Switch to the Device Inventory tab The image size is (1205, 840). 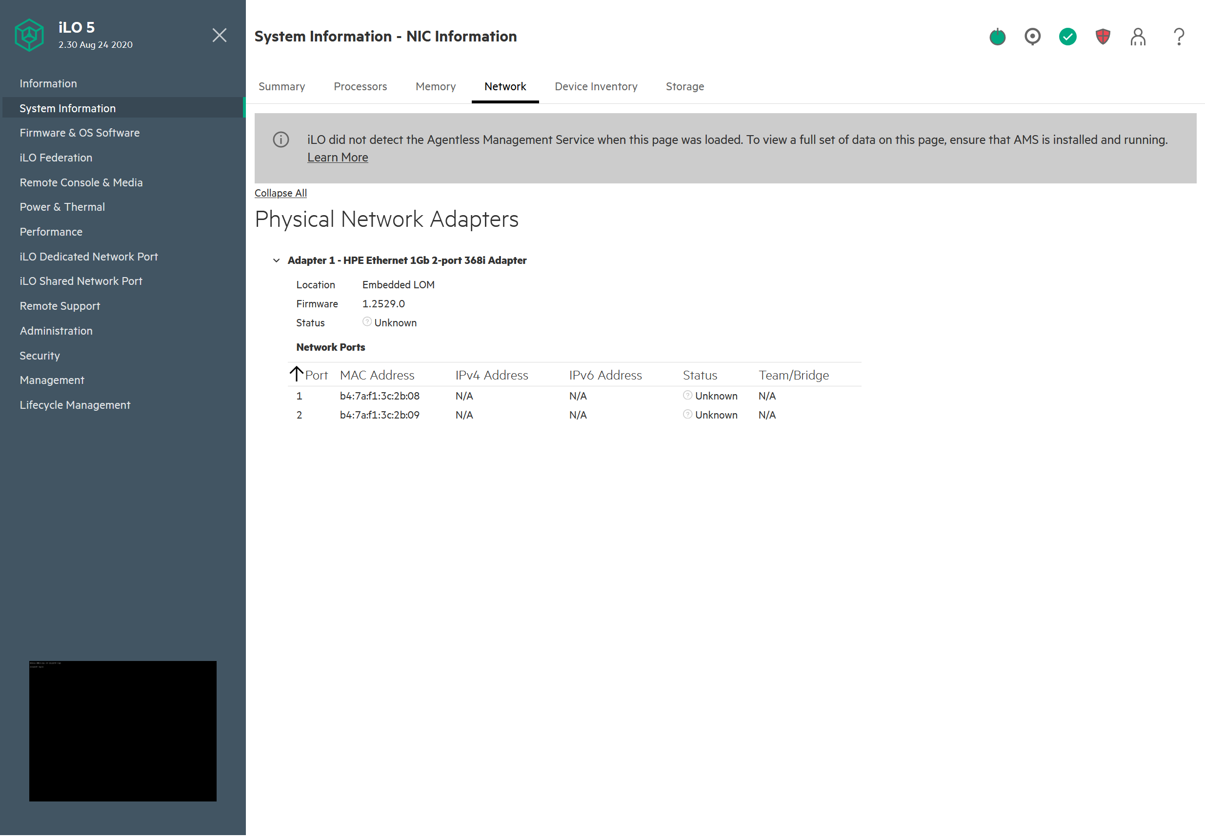(x=596, y=86)
